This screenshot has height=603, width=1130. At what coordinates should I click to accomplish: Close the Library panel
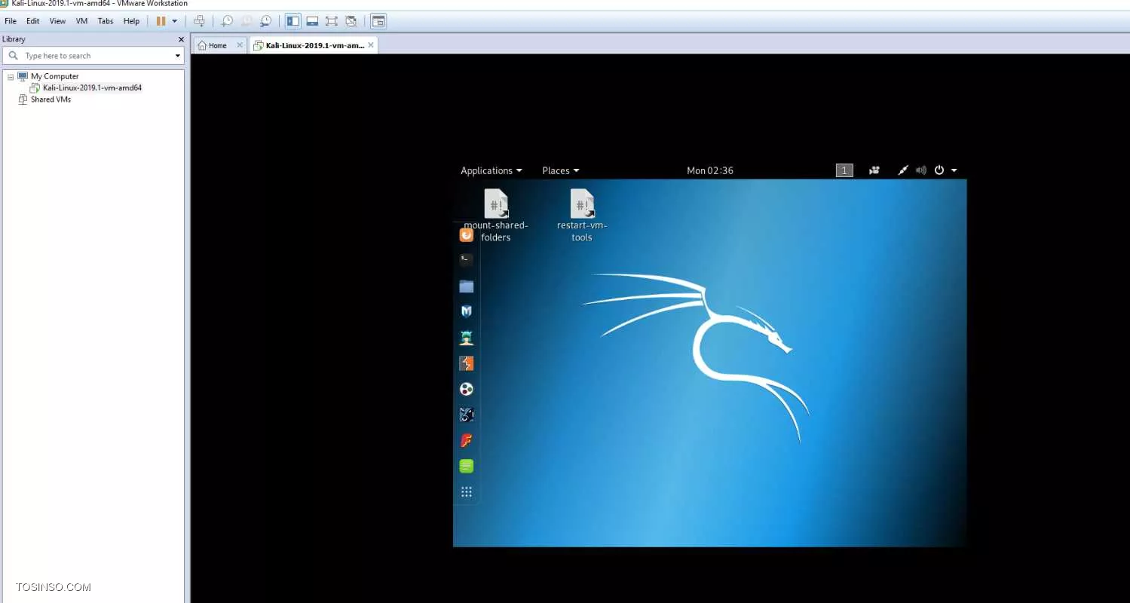[181, 39]
